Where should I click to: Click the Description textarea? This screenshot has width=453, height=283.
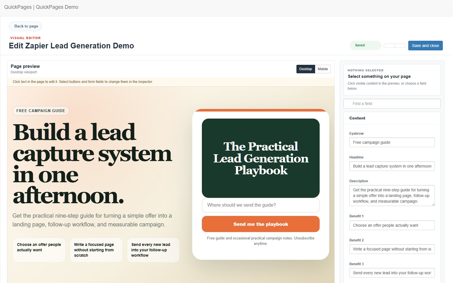[392, 196]
